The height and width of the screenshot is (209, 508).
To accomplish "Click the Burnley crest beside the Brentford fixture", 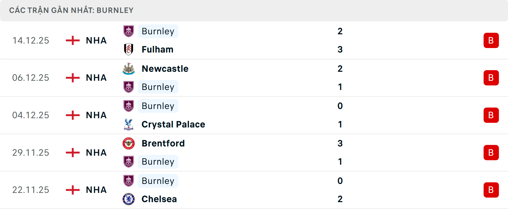I will (x=129, y=161).
